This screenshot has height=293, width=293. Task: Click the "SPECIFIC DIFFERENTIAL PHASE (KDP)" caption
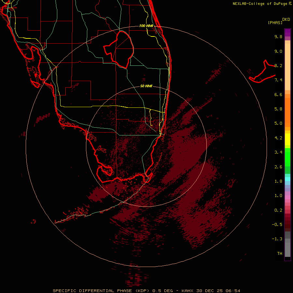101,291
